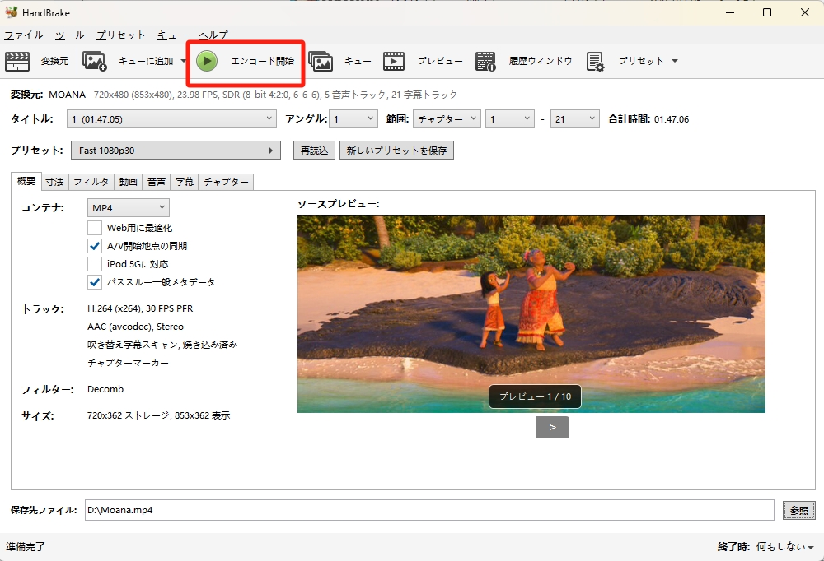Click the next preview > button

553,427
